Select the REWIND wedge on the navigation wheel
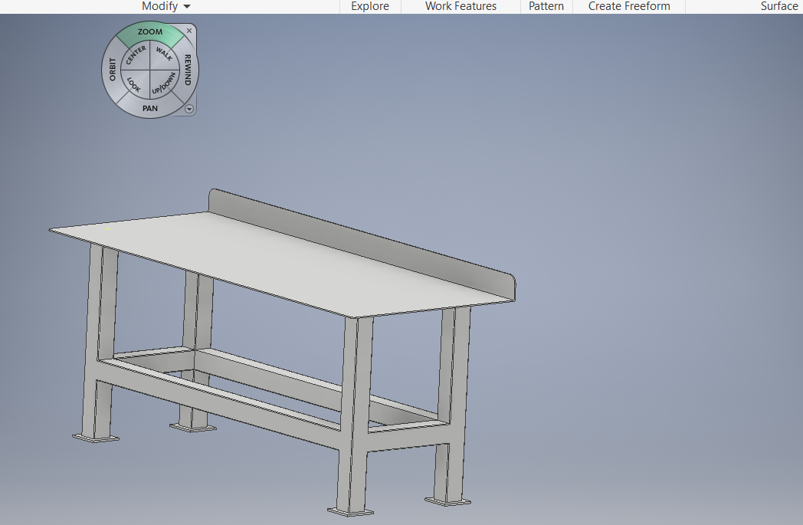This screenshot has height=525, width=803. click(188, 70)
